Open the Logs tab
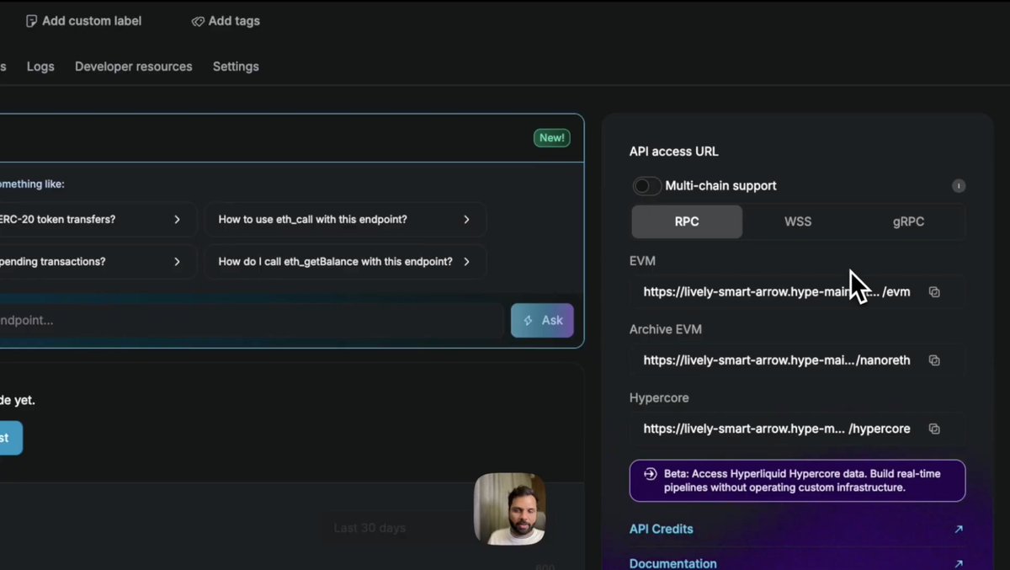 [40, 67]
